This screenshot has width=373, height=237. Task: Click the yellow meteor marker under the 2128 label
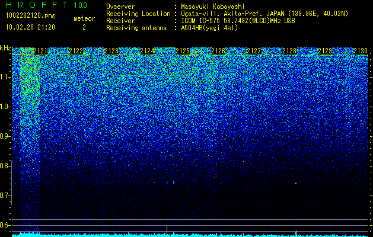click(x=296, y=233)
